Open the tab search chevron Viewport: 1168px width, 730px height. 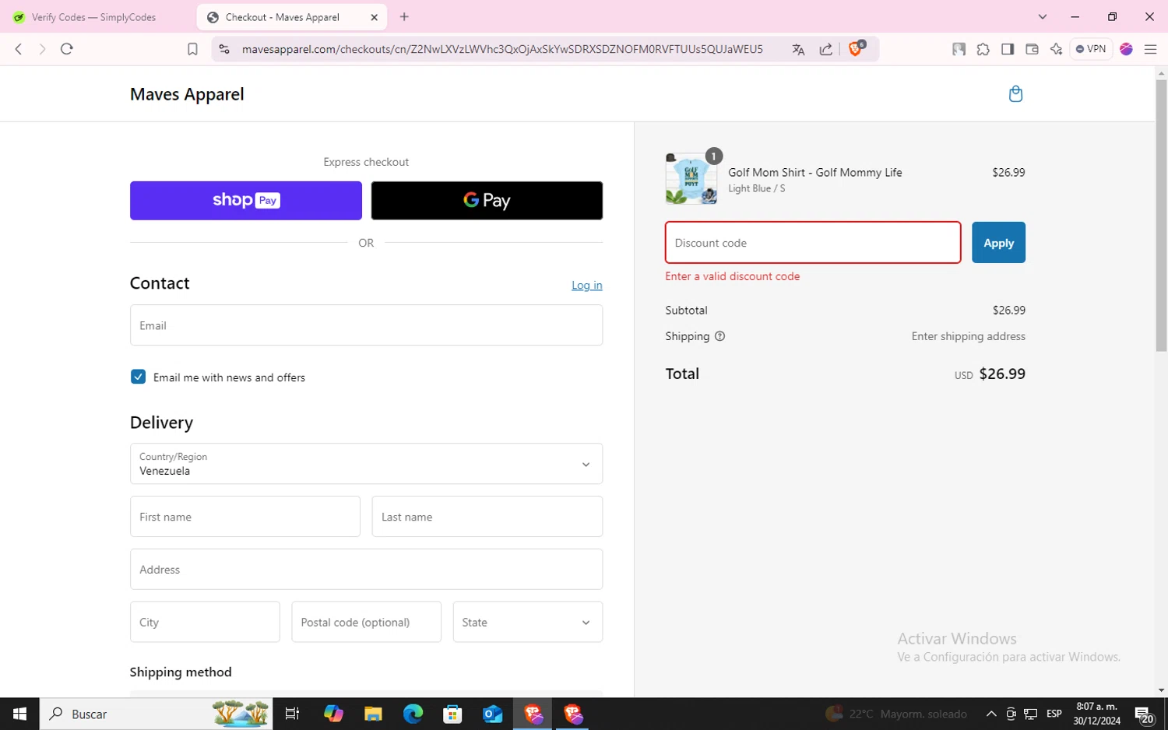click(1043, 17)
